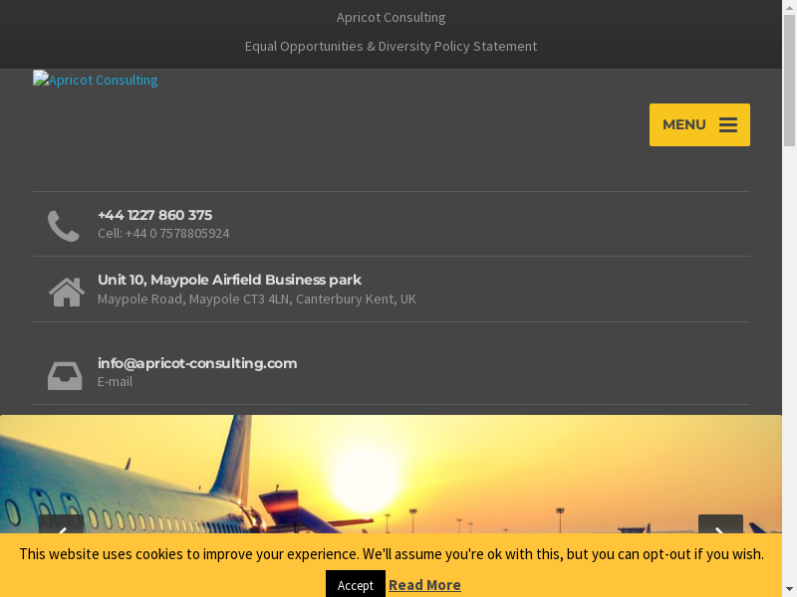Click the Maypole Road Canterbury Kent address line

(x=257, y=299)
